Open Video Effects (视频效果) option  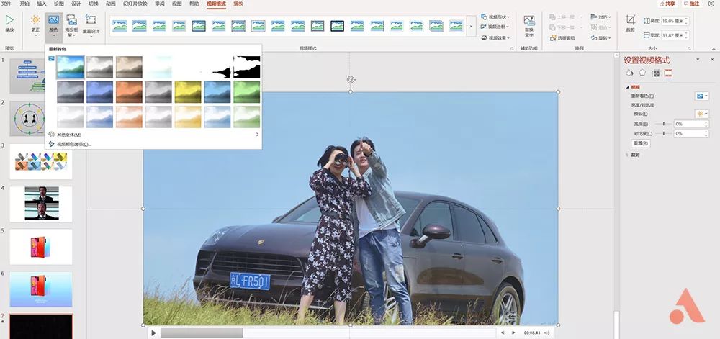tap(495, 37)
